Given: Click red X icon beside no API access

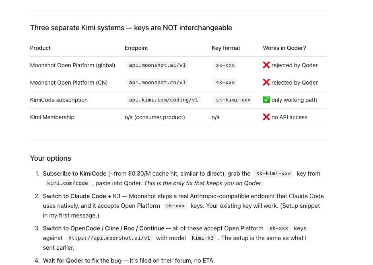Looking at the screenshot, I should click(266, 117).
